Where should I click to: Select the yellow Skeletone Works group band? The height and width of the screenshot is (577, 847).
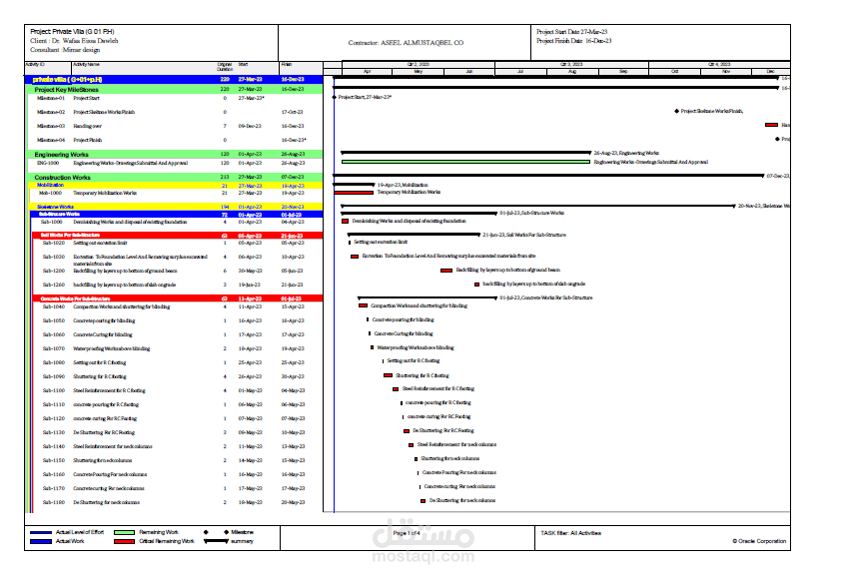click(x=177, y=207)
